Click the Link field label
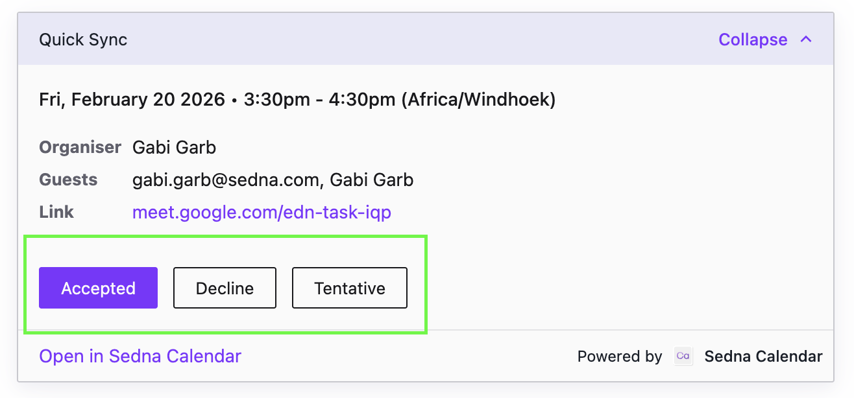Screen dimensions: 854x398 (x=56, y=212)
